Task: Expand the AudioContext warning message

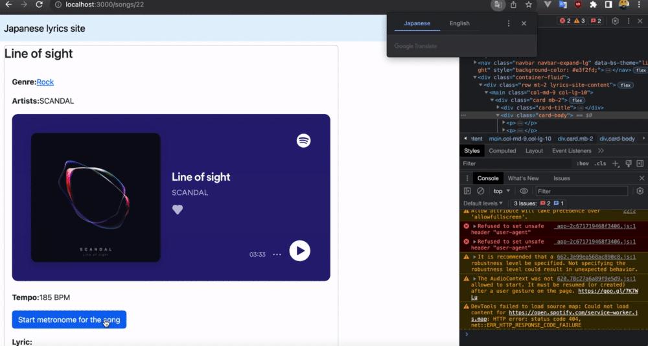Action: pyautogui.click(x=475, y=279)
